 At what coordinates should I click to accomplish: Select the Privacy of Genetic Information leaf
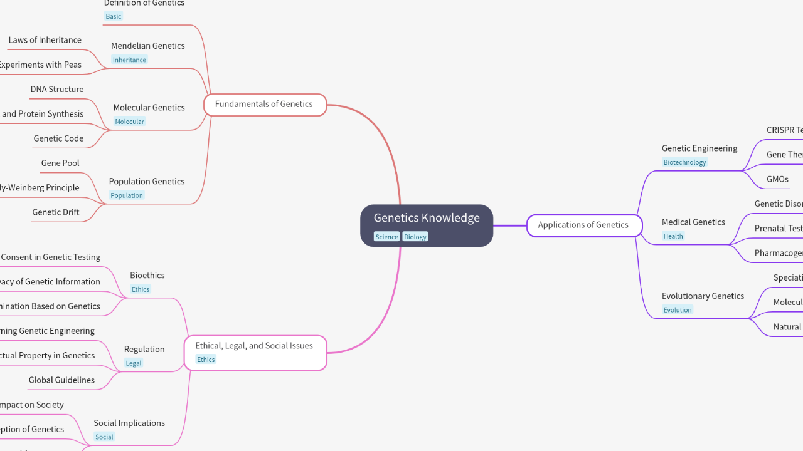click(50, 282)
